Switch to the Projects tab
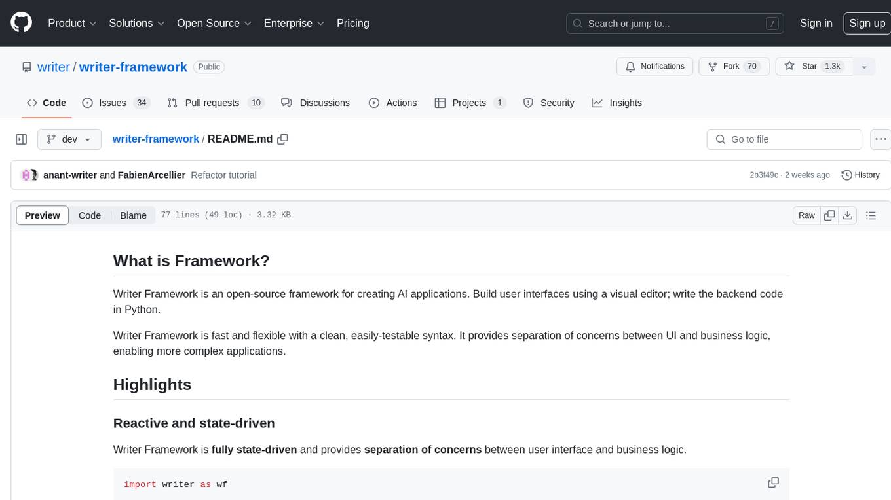Screen dimensions: 891x500 point(470,103)
